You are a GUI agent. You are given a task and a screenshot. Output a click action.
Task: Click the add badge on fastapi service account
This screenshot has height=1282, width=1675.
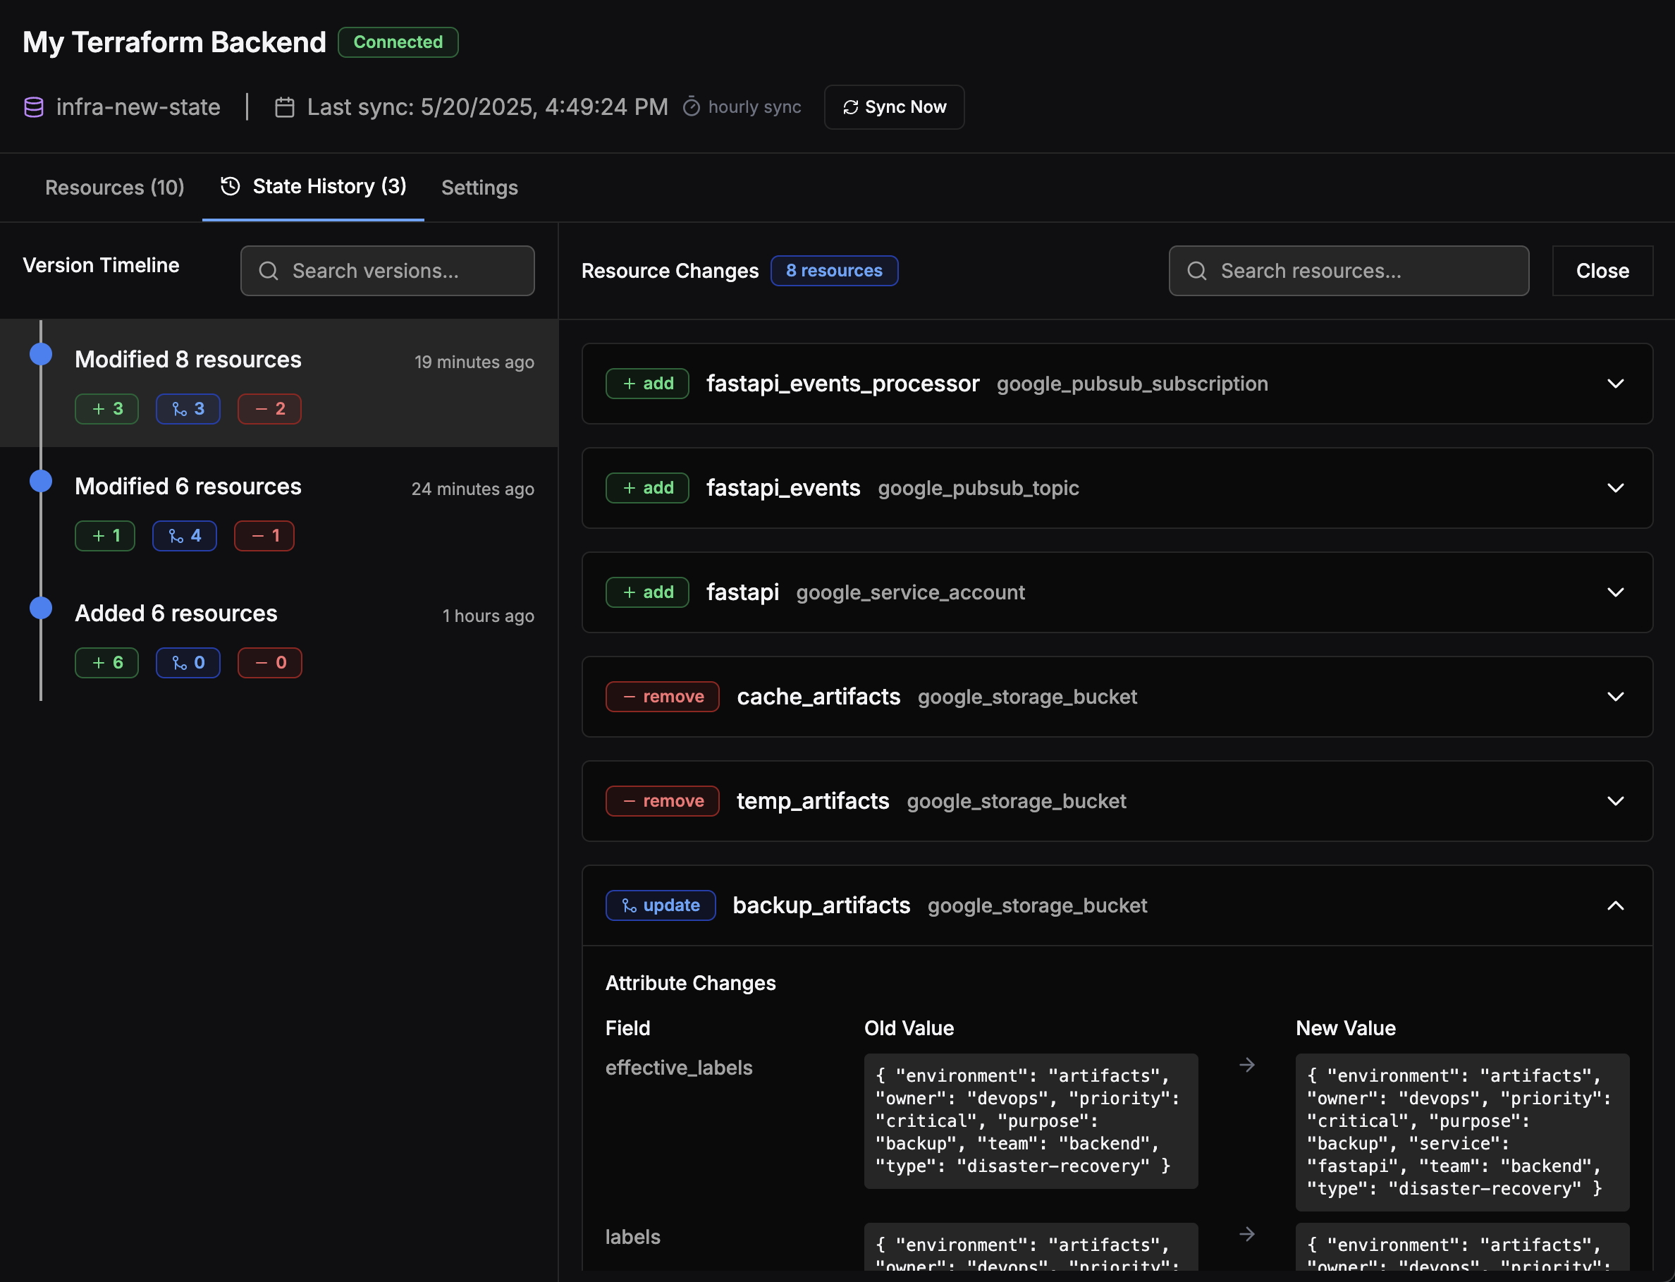(648, 592)
